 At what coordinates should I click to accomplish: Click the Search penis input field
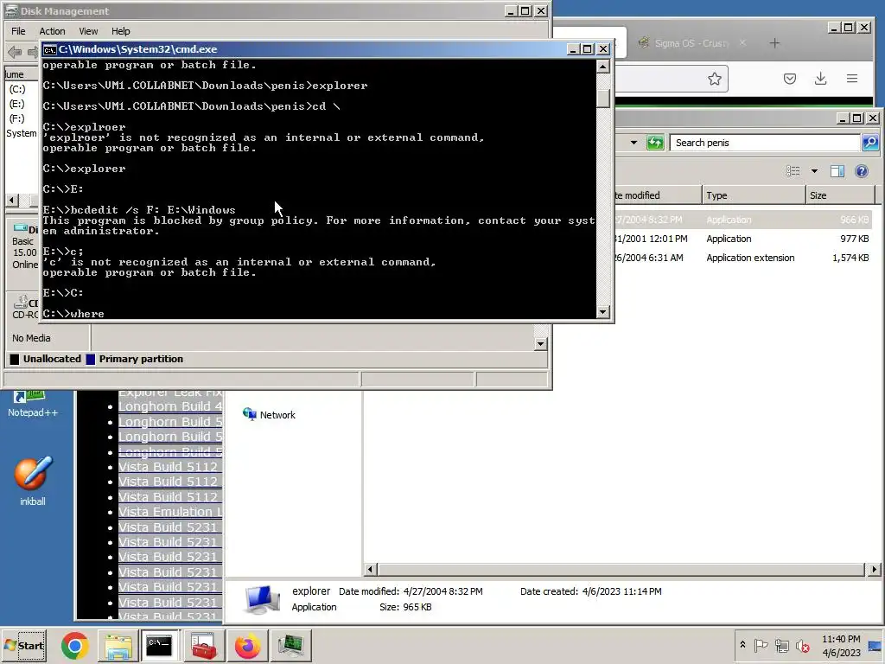[x=765, y=143]
